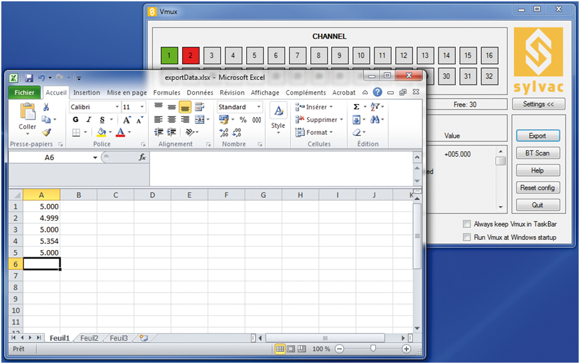Decrease font size with small A
The width and height of the screenshot is (580, 364).
(139, 120)
